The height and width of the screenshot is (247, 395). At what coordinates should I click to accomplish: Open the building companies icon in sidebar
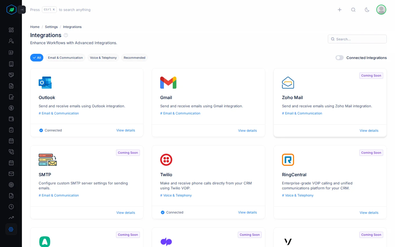[x=11, y=64]
